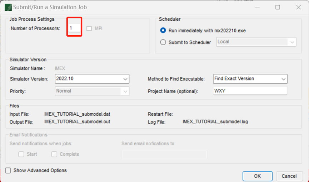Viewport: 309px width, 182px height.
Task: Open the Local scheduler dropdown
Action: tap(256, 42)
